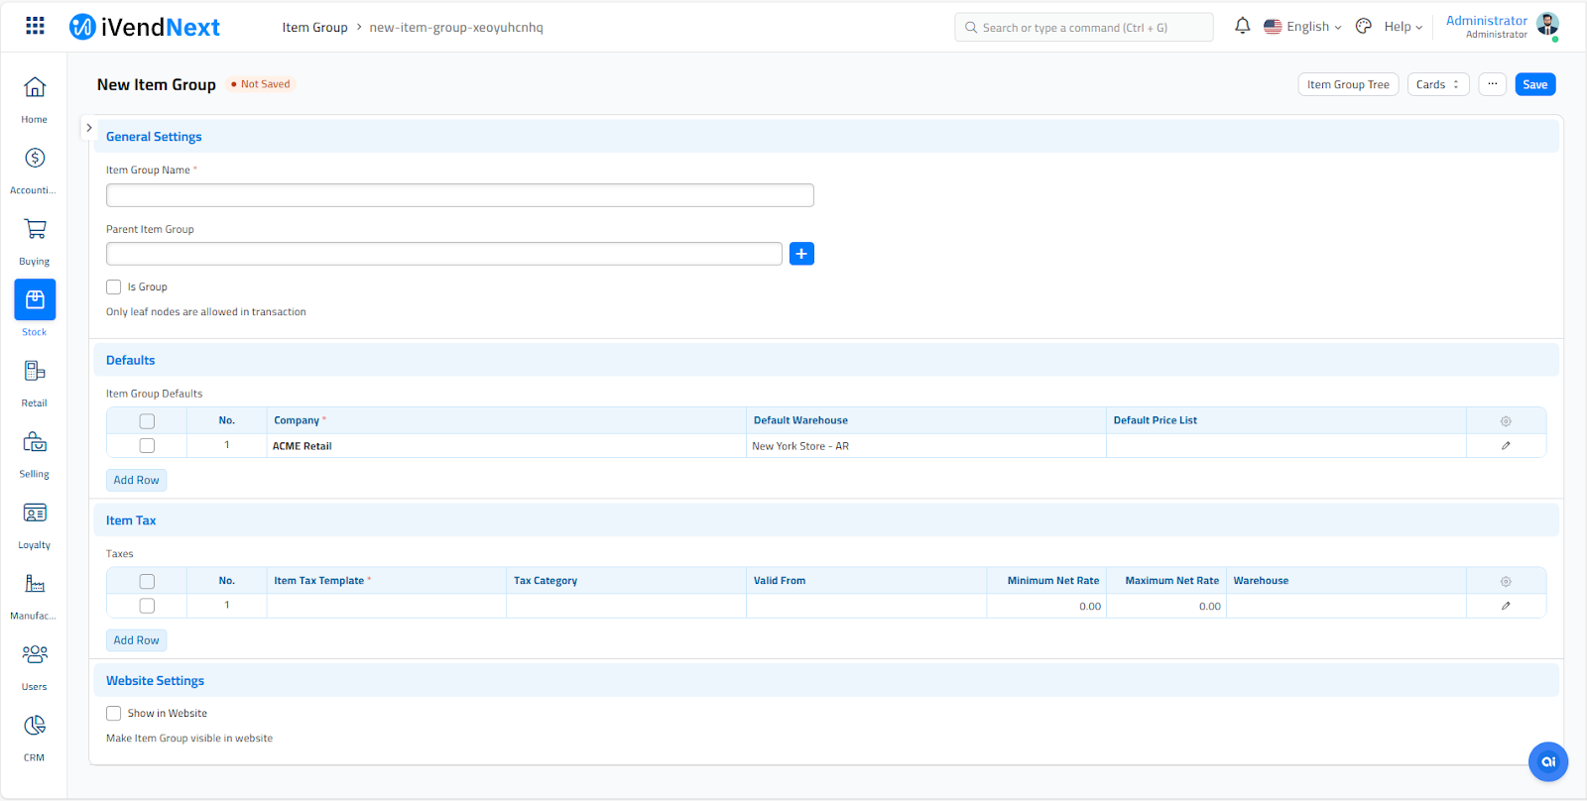This screenshot has height=801, width=1587.
Task: Open the apps grid launcher
Action: tap(35, 27)
